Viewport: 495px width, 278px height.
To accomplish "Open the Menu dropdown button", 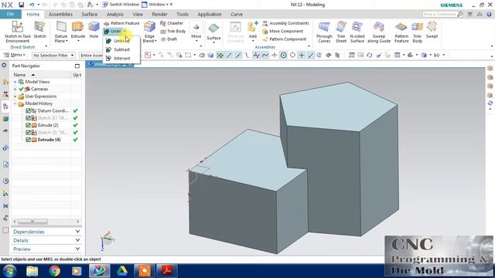I will point(15,55).
